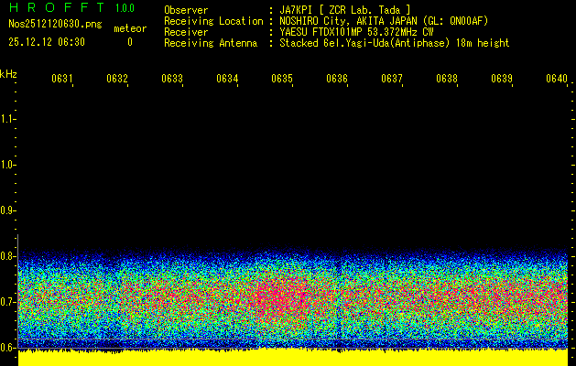
Task: Click the meteor count value 0
Action: 129,42
